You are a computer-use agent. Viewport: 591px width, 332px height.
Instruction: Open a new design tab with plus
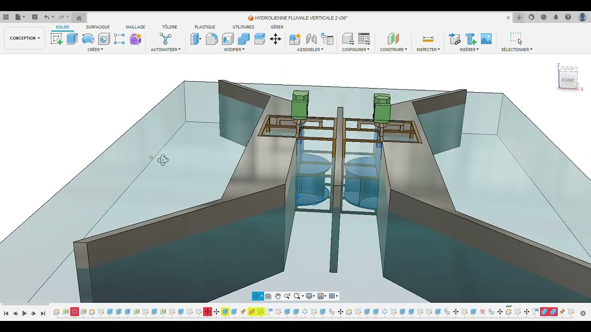(x=519, y=18)
